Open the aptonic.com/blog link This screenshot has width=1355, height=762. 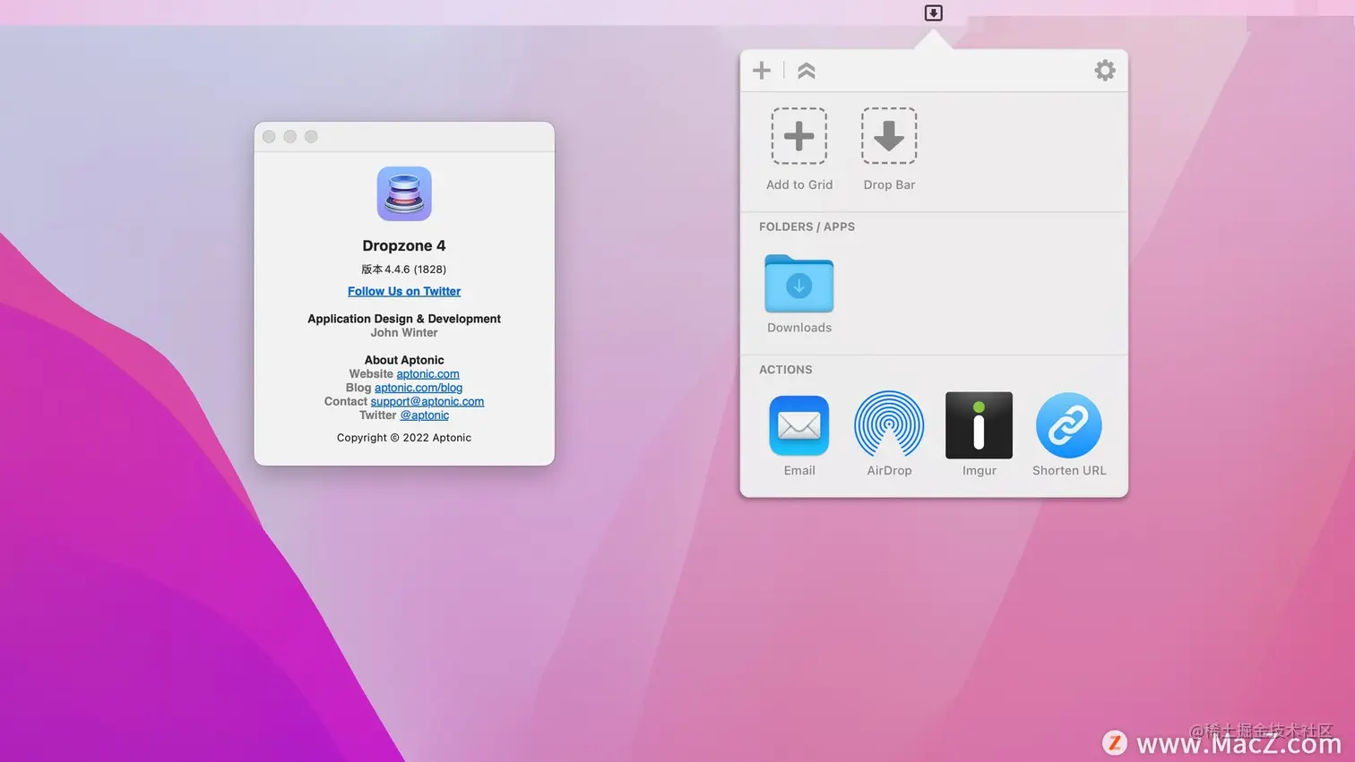click(x=419, y=388)
